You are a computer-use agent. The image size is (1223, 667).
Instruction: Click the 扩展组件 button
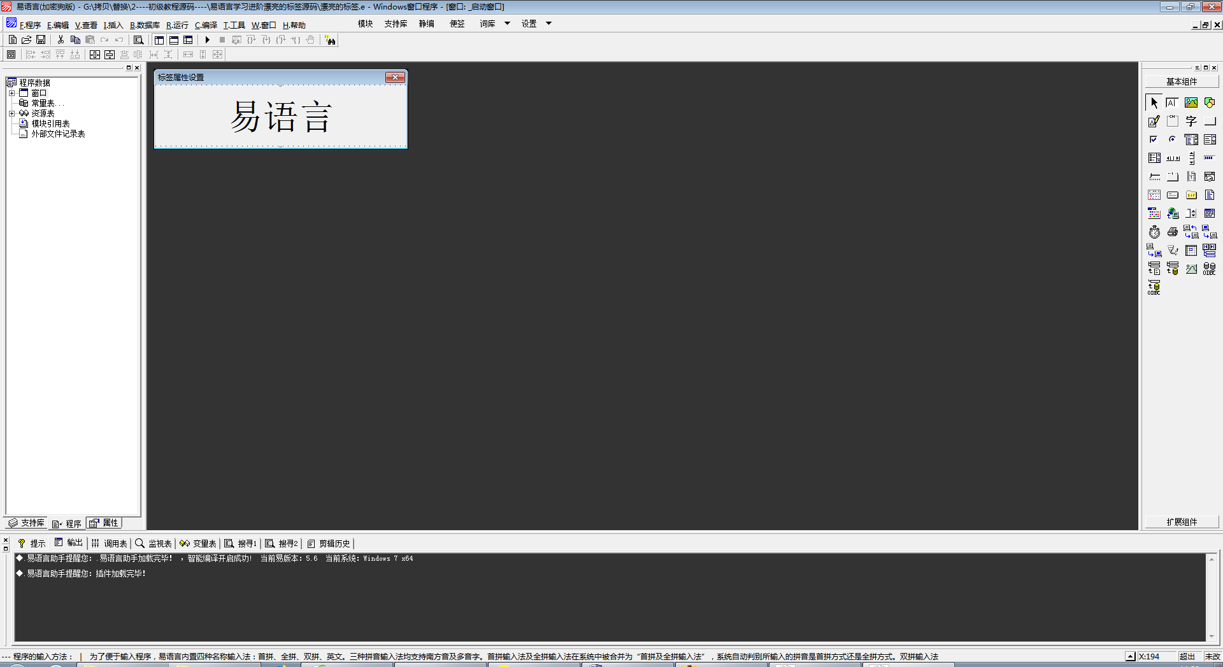point(1182,522)
